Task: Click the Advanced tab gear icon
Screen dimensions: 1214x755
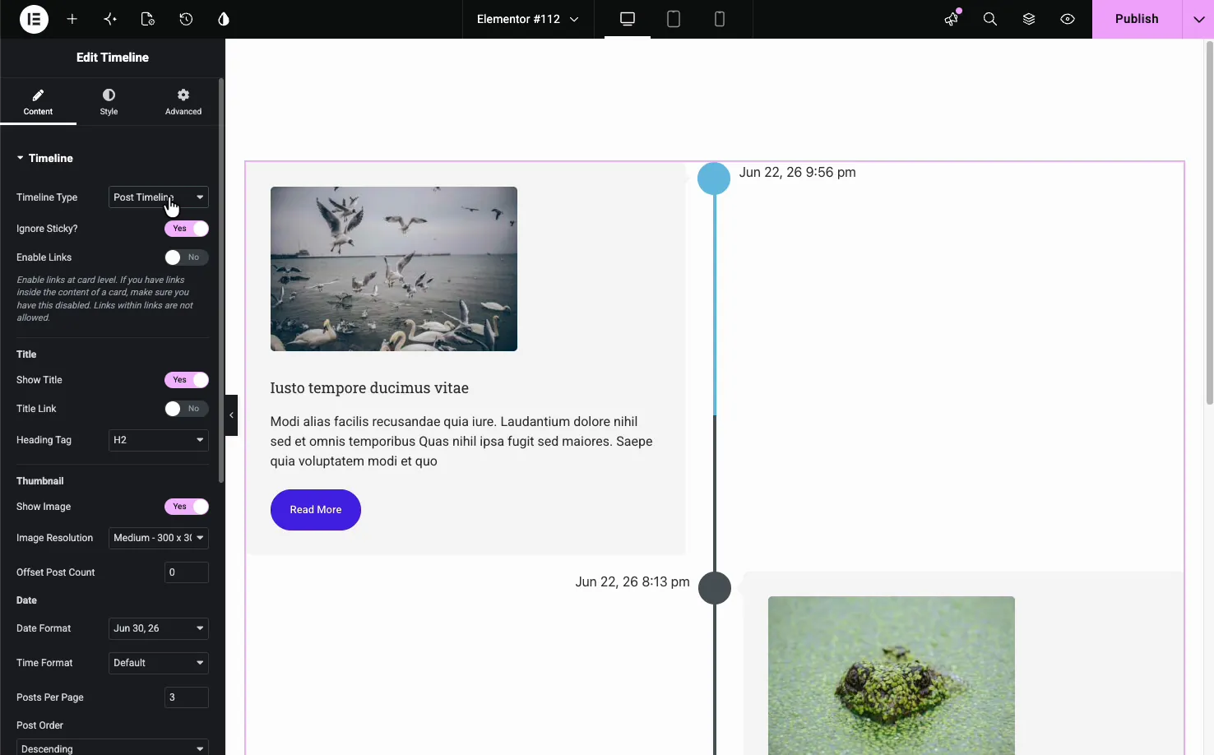Action: click(183, 95)
